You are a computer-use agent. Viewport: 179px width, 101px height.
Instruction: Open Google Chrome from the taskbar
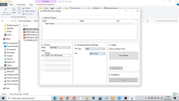[68, 98]
